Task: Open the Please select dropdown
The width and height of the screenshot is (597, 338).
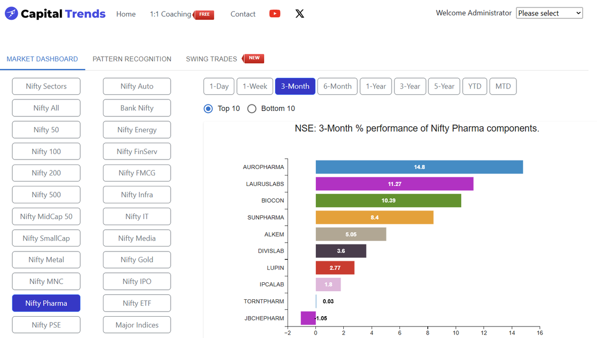Action: coord(549,13)
